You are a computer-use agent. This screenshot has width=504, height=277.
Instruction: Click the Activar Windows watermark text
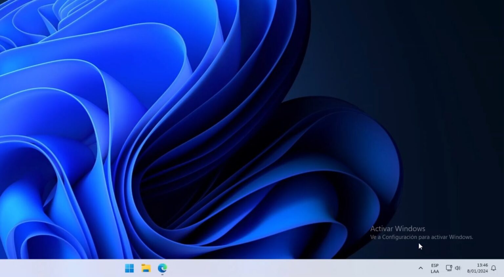point(398,228)
